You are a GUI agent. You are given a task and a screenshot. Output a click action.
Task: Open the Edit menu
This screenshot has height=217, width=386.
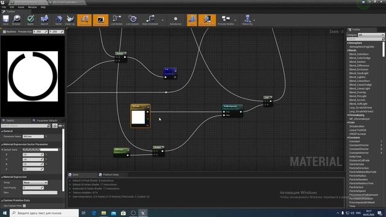[12, 7]
